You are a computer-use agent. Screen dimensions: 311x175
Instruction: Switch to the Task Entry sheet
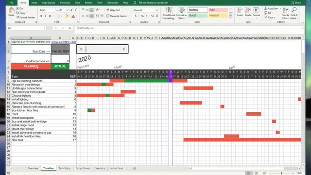(x=64, y=168)
